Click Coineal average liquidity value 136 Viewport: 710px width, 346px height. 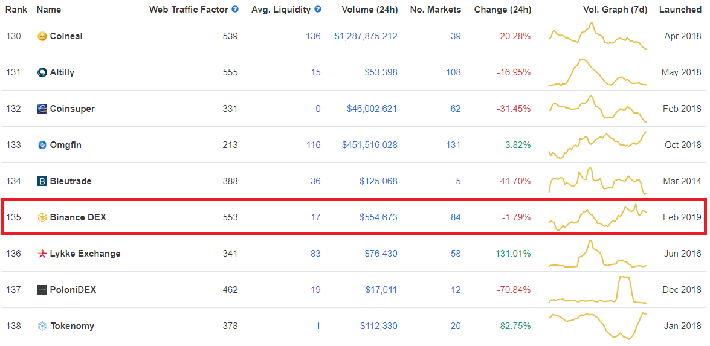pyautogui.click(x=313, y=36)
